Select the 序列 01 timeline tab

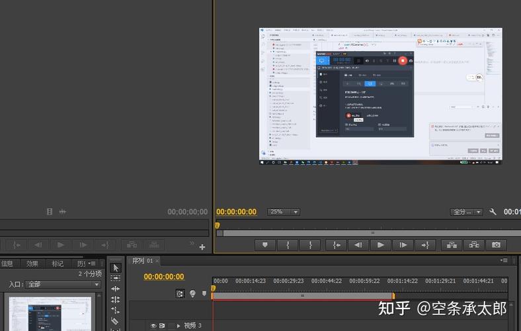(x=142, y=261)
